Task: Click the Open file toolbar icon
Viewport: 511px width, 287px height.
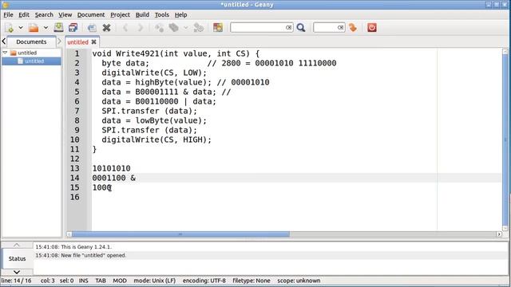Action: (34, 28)
